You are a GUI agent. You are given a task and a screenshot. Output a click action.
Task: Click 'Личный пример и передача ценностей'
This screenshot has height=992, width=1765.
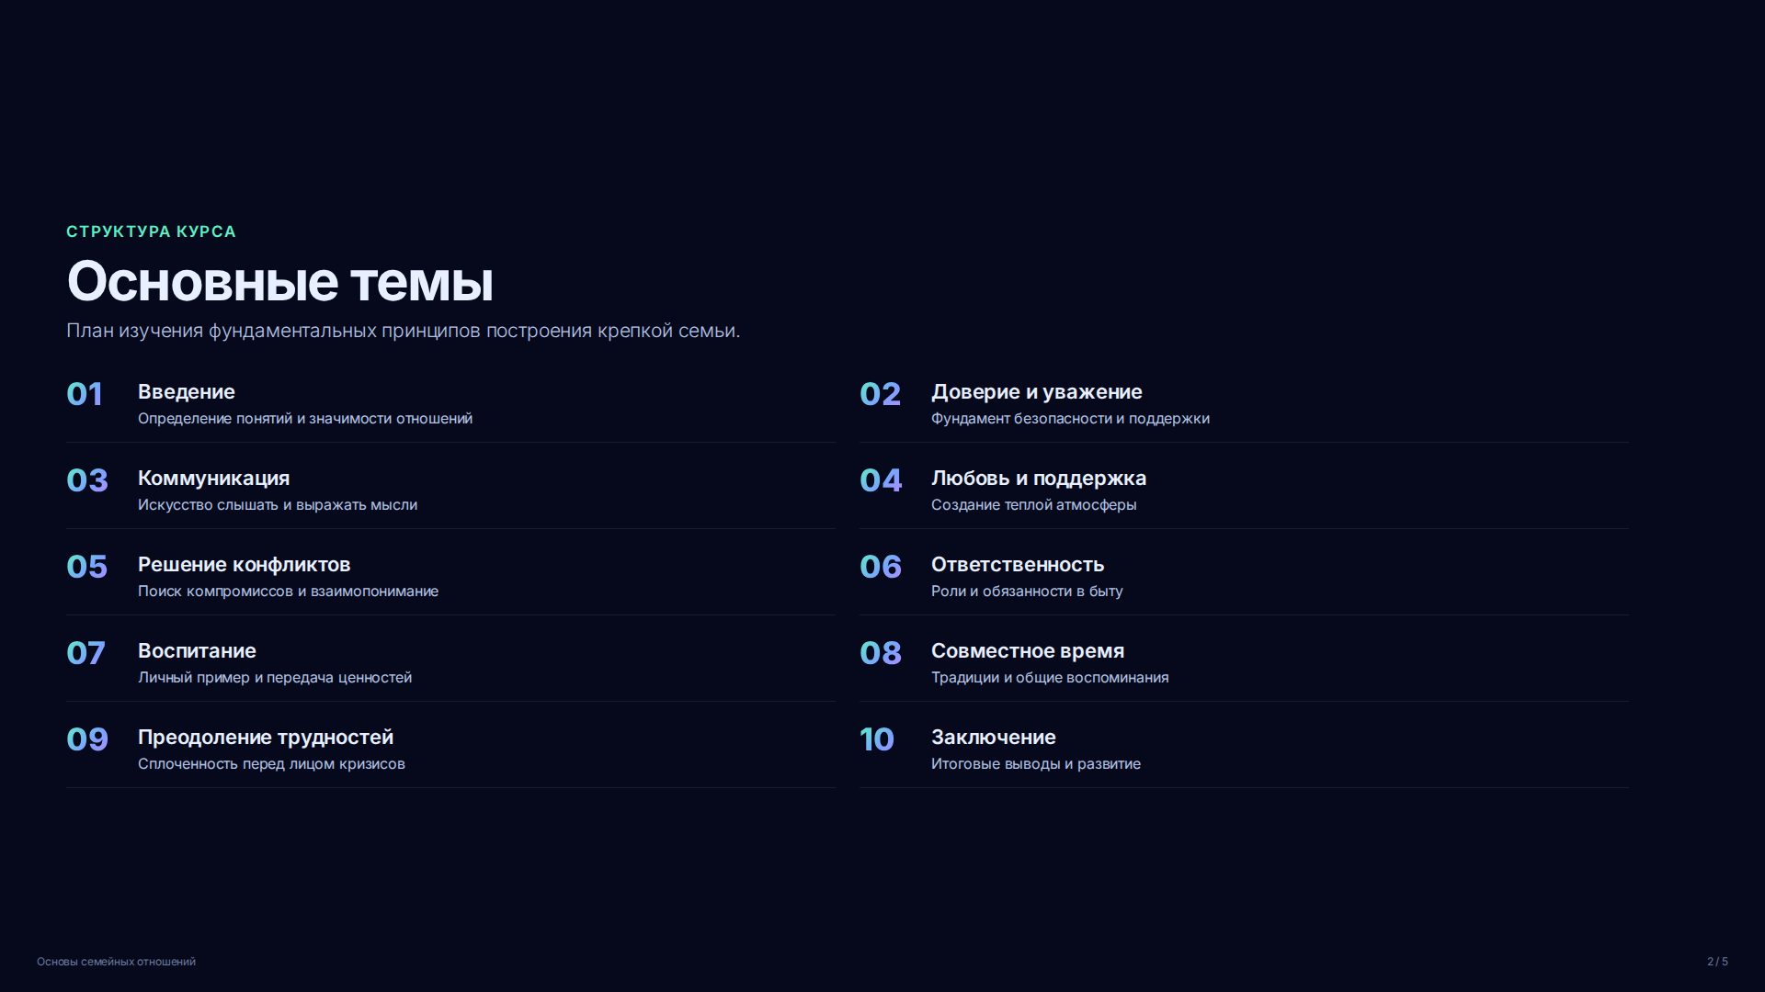pos(275,678)
